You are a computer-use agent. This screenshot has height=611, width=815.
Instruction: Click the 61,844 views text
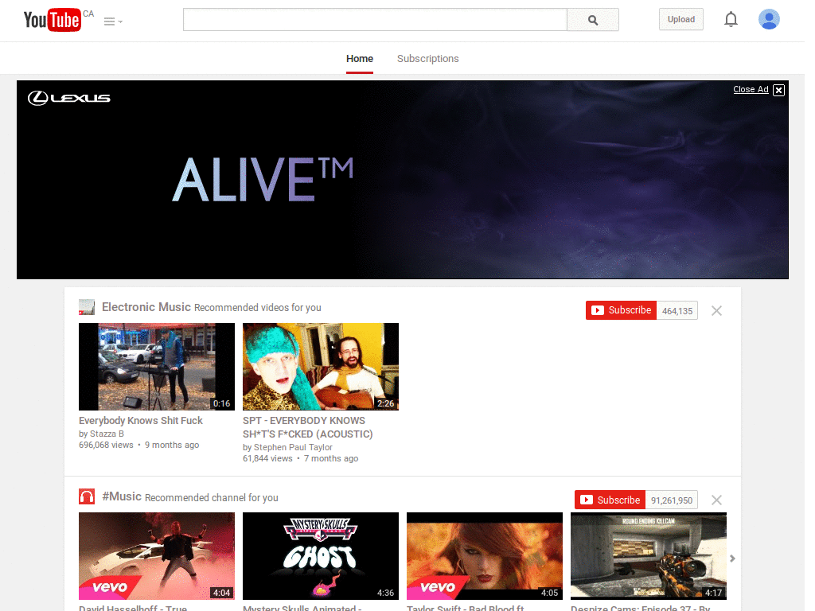267,458
